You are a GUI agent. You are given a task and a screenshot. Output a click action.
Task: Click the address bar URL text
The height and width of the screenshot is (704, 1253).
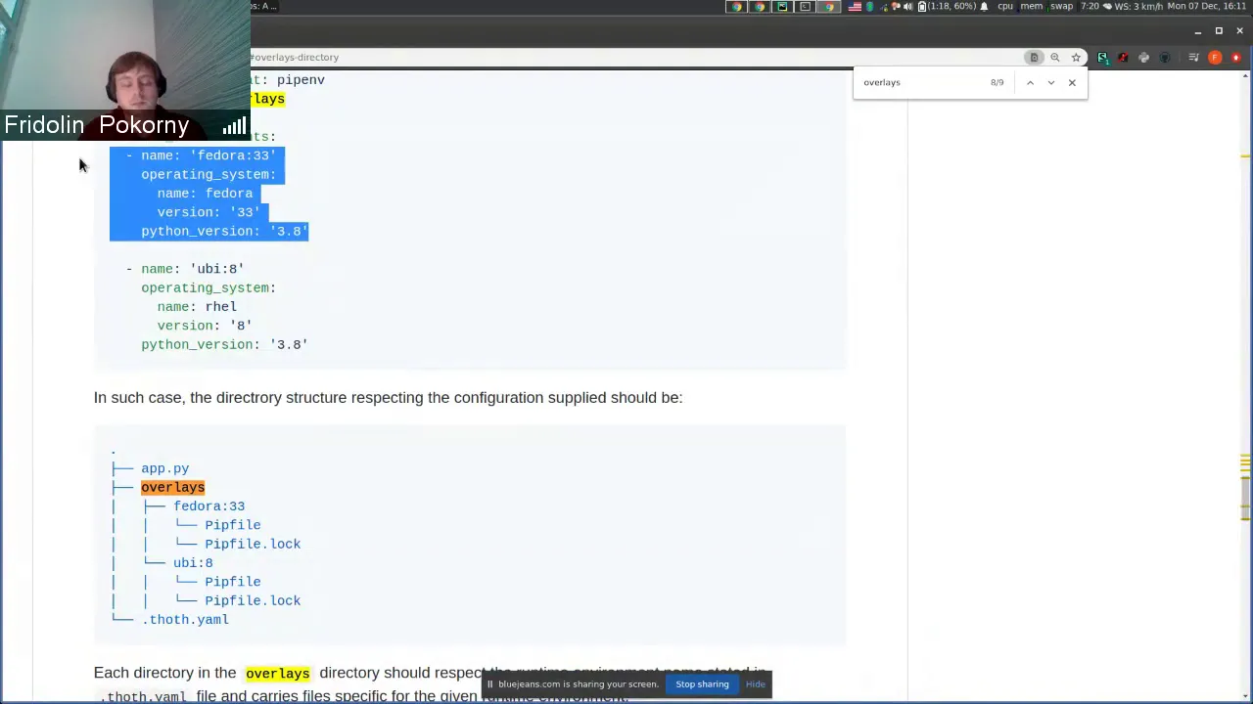296,57
